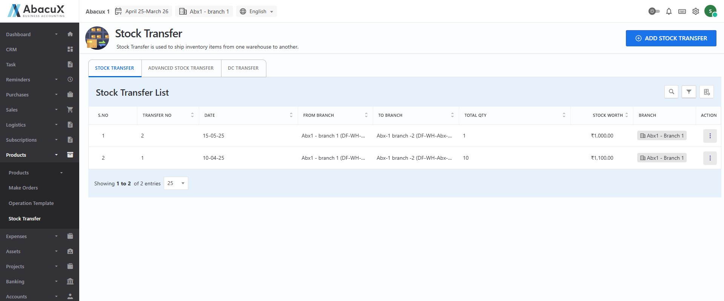
Task: Open the English language dropdown
Action: 257,11
